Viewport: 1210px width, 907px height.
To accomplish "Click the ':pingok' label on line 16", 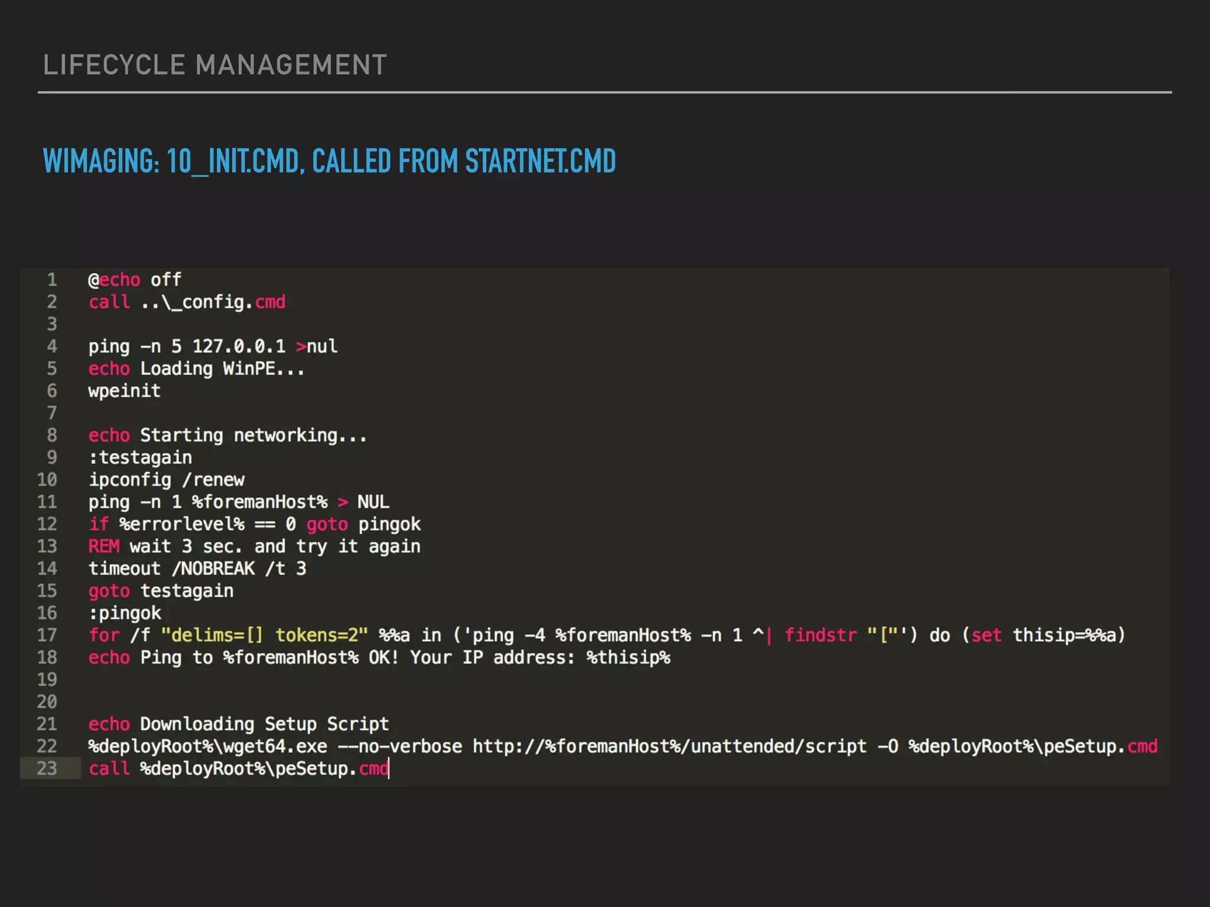I will [125, 613].
